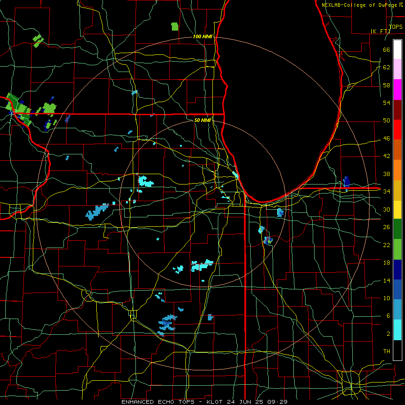Pick the bright red swatch in the legend
This screenshot has width=405, height=405.
pos(397,130)
